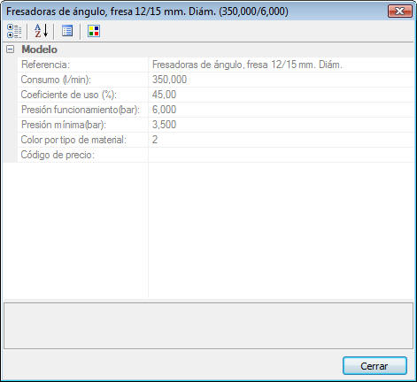Click the Categorized view toolbar icon
417x382 pixels.
(14, 31)
